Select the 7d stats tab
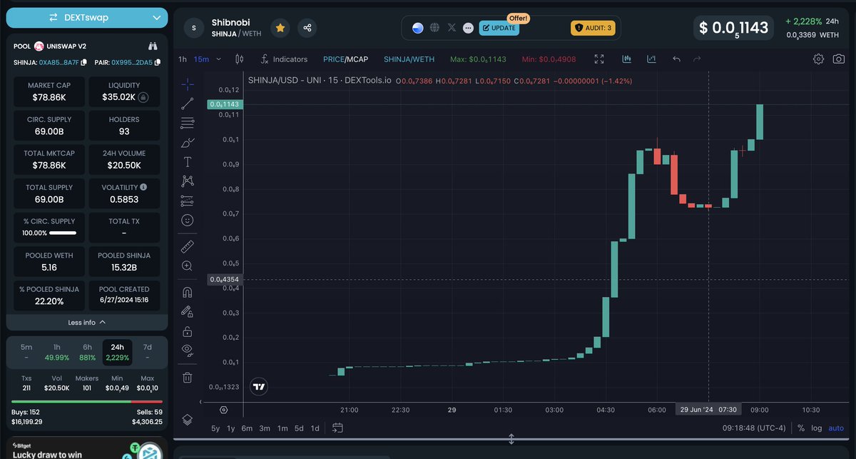The width and height of the screenshot is (856, 459). (148, 352)
